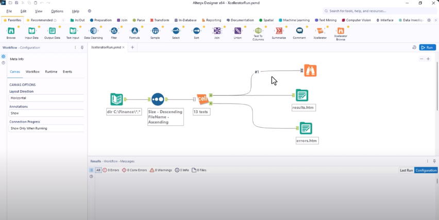Click the results.htm output node
The width and height of the screenshot is (439, 220).
[302, 95]
